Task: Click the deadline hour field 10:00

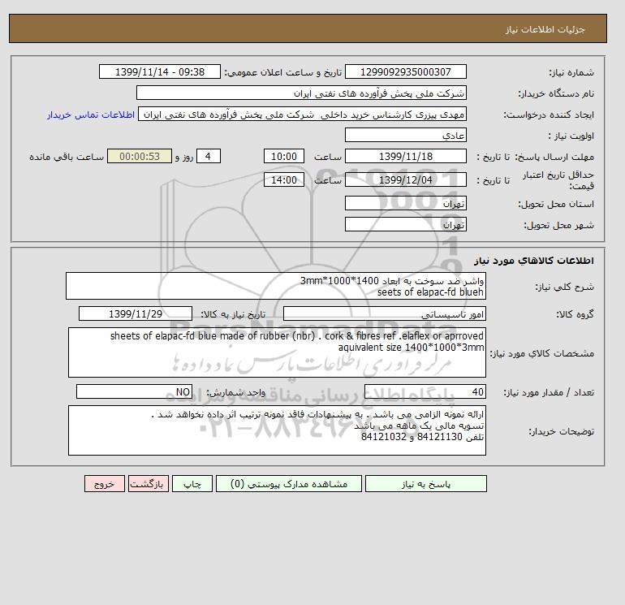Action: coord(284,156)
